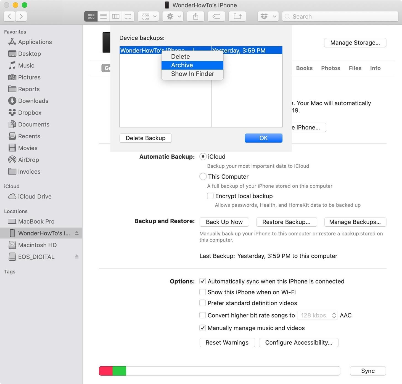Viewport: 402px width, 384px height.
Task: Click the Delete Backup button
Action: coord(146,138)
